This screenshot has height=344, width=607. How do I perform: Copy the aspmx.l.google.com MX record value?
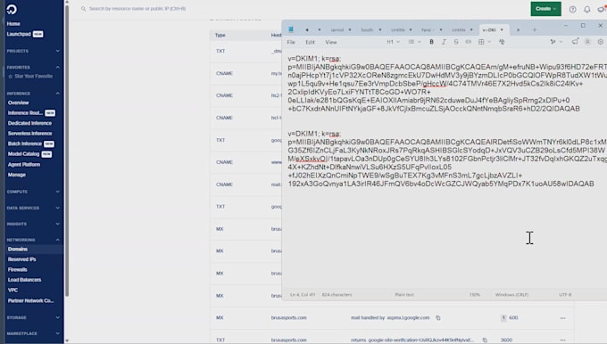click(438, 318)
